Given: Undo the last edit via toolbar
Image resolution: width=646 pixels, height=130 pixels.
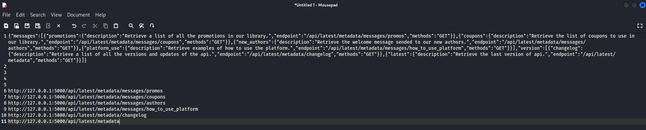Looking at the screenshot, I should (74, 26).
